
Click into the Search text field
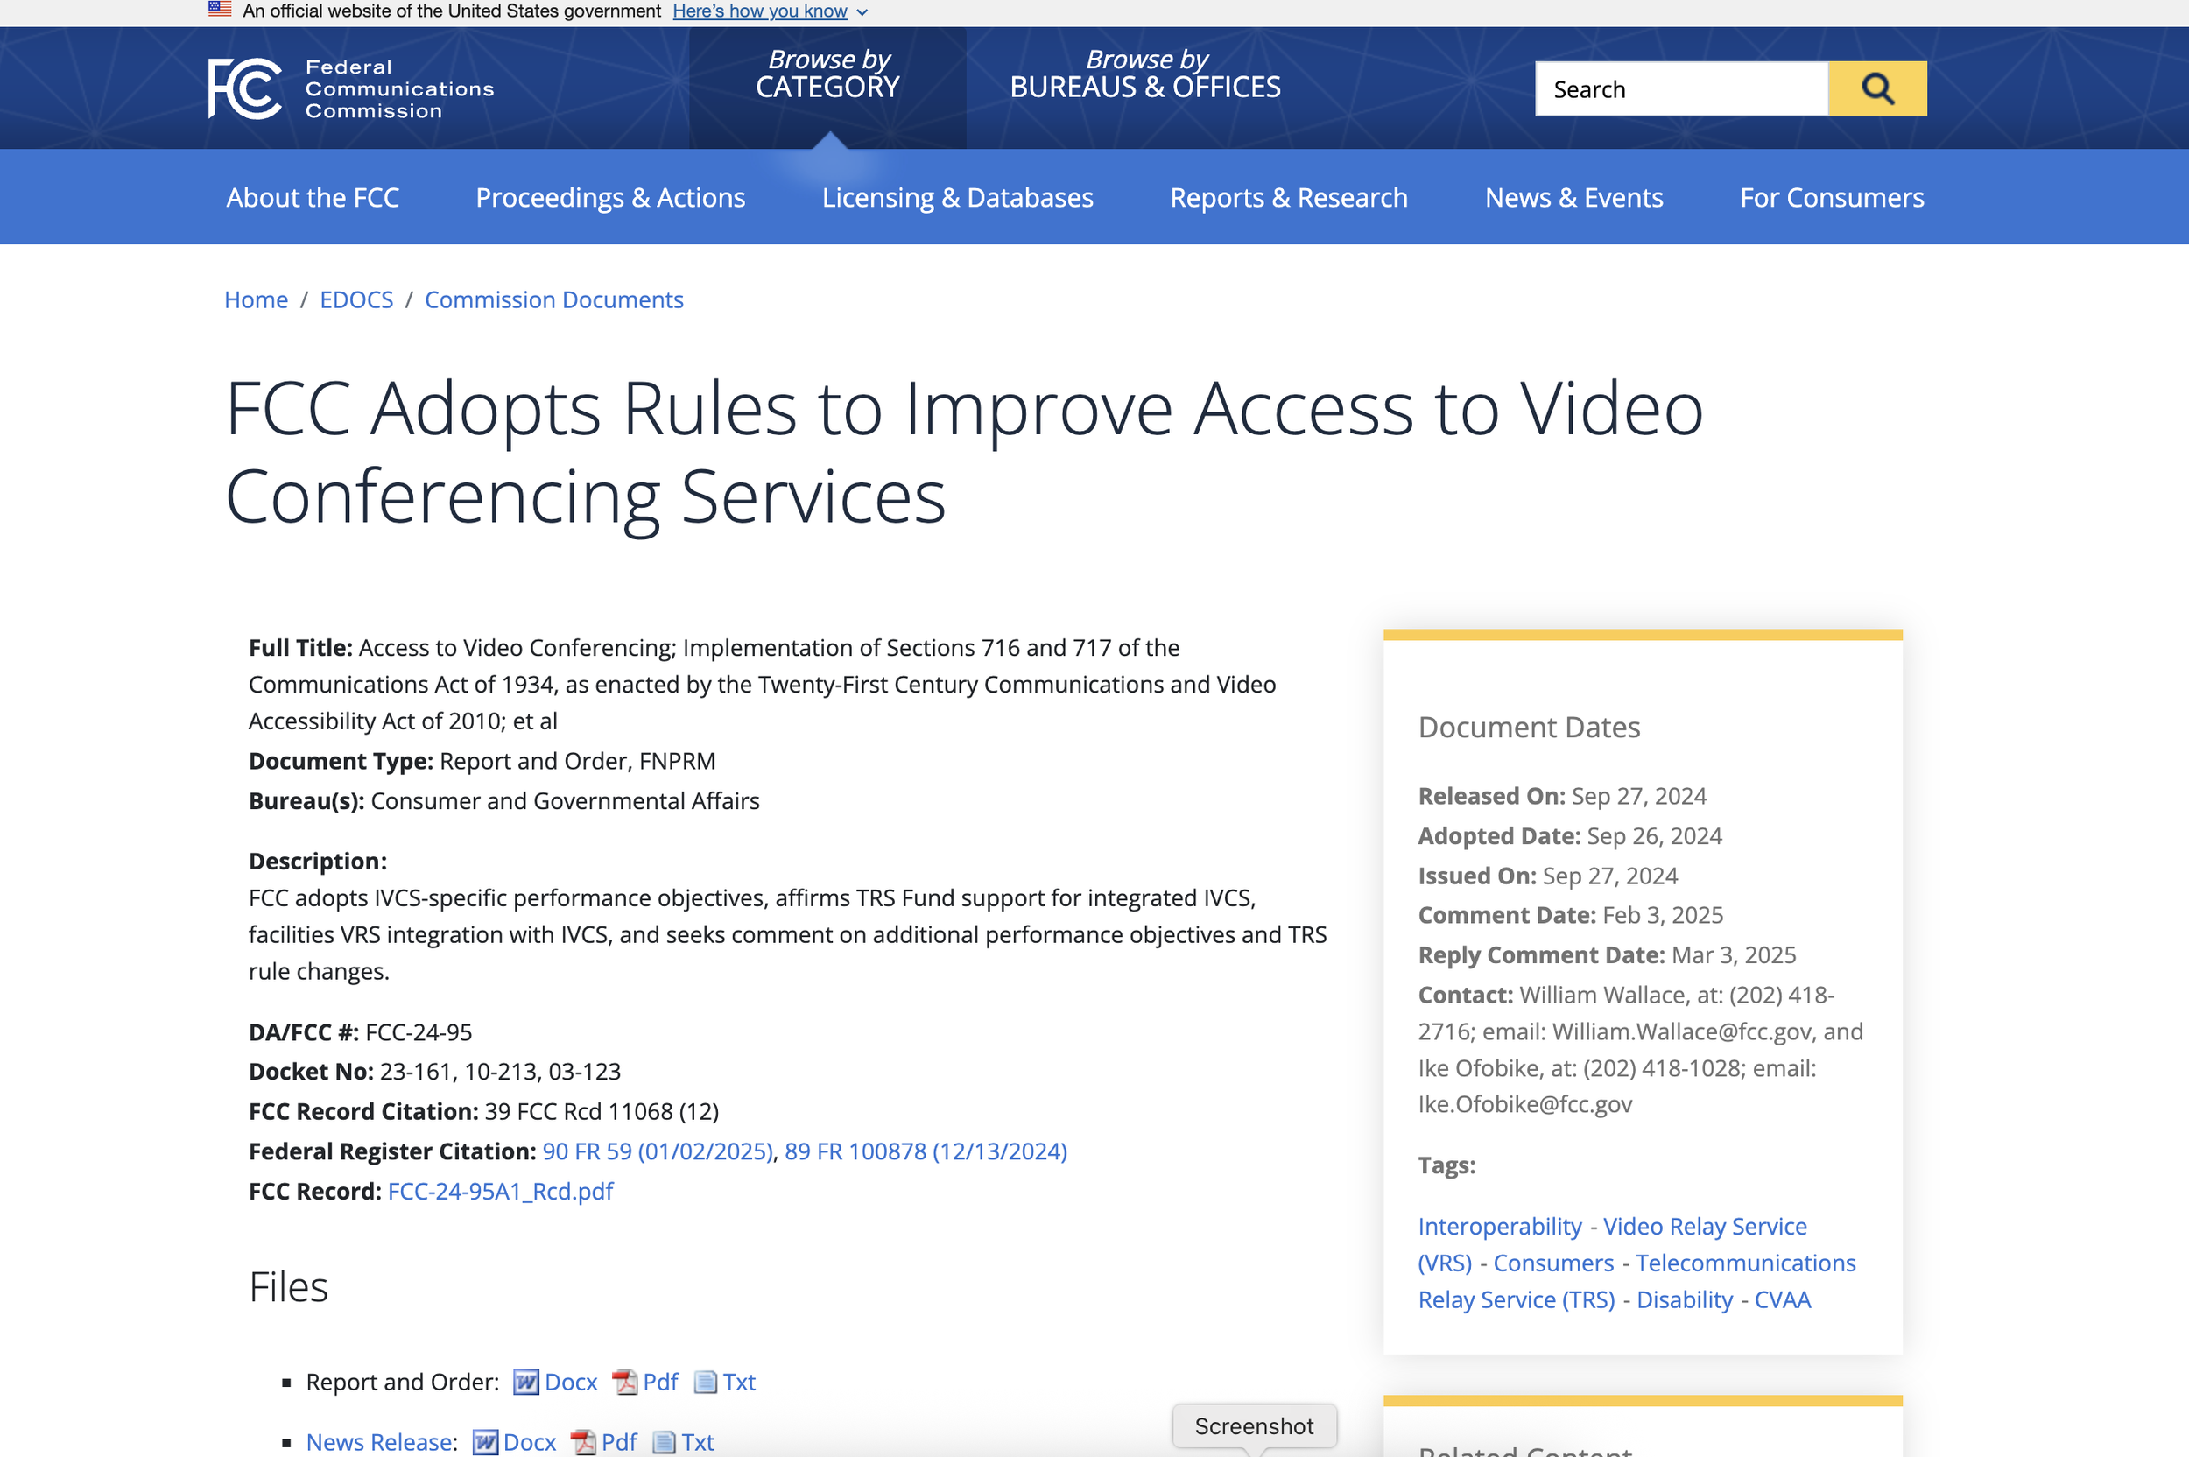pyautogui.click(x=1680, y=89)
